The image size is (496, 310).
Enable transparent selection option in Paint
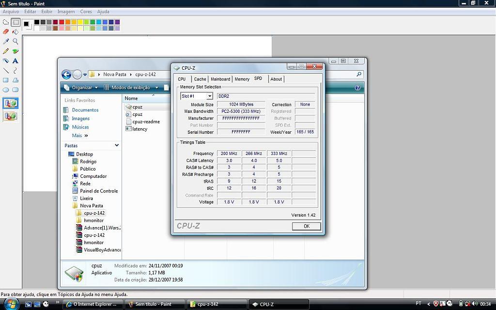click(11, 116)
